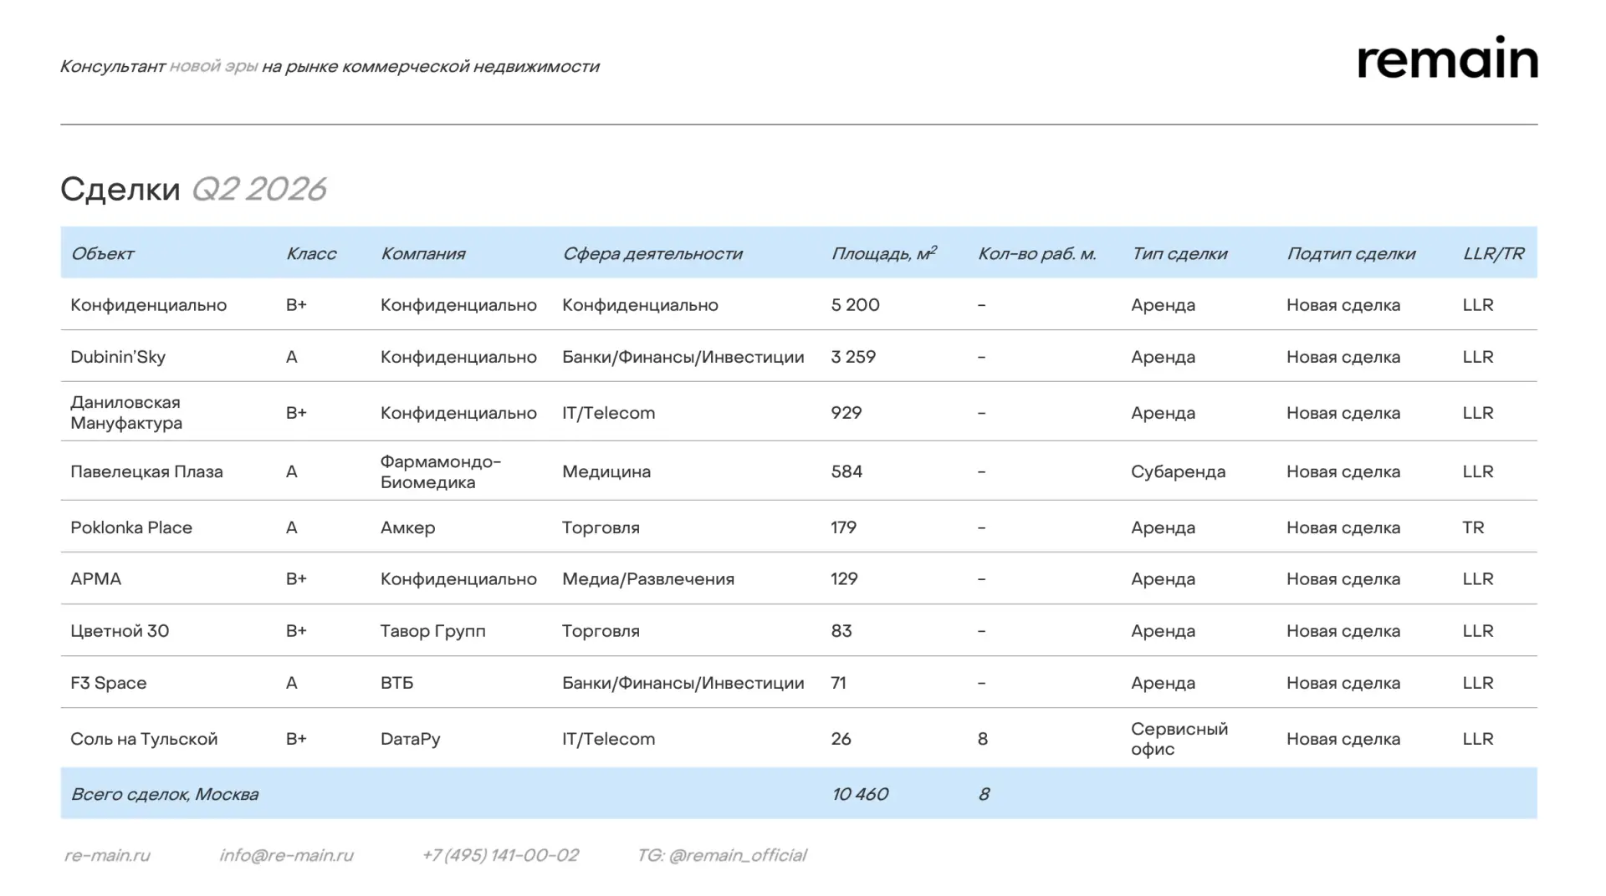Select 'LLR' in the Dubinin'Sky row

1478,357
